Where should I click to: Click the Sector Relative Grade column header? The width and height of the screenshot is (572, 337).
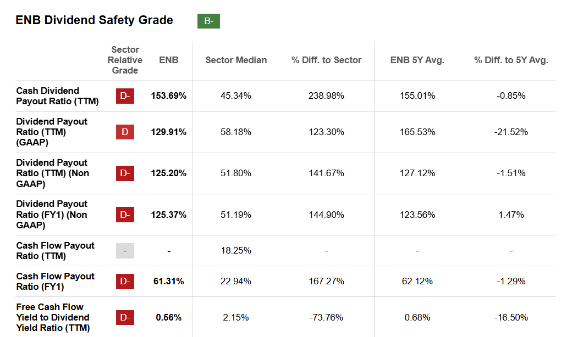[125, 60]
